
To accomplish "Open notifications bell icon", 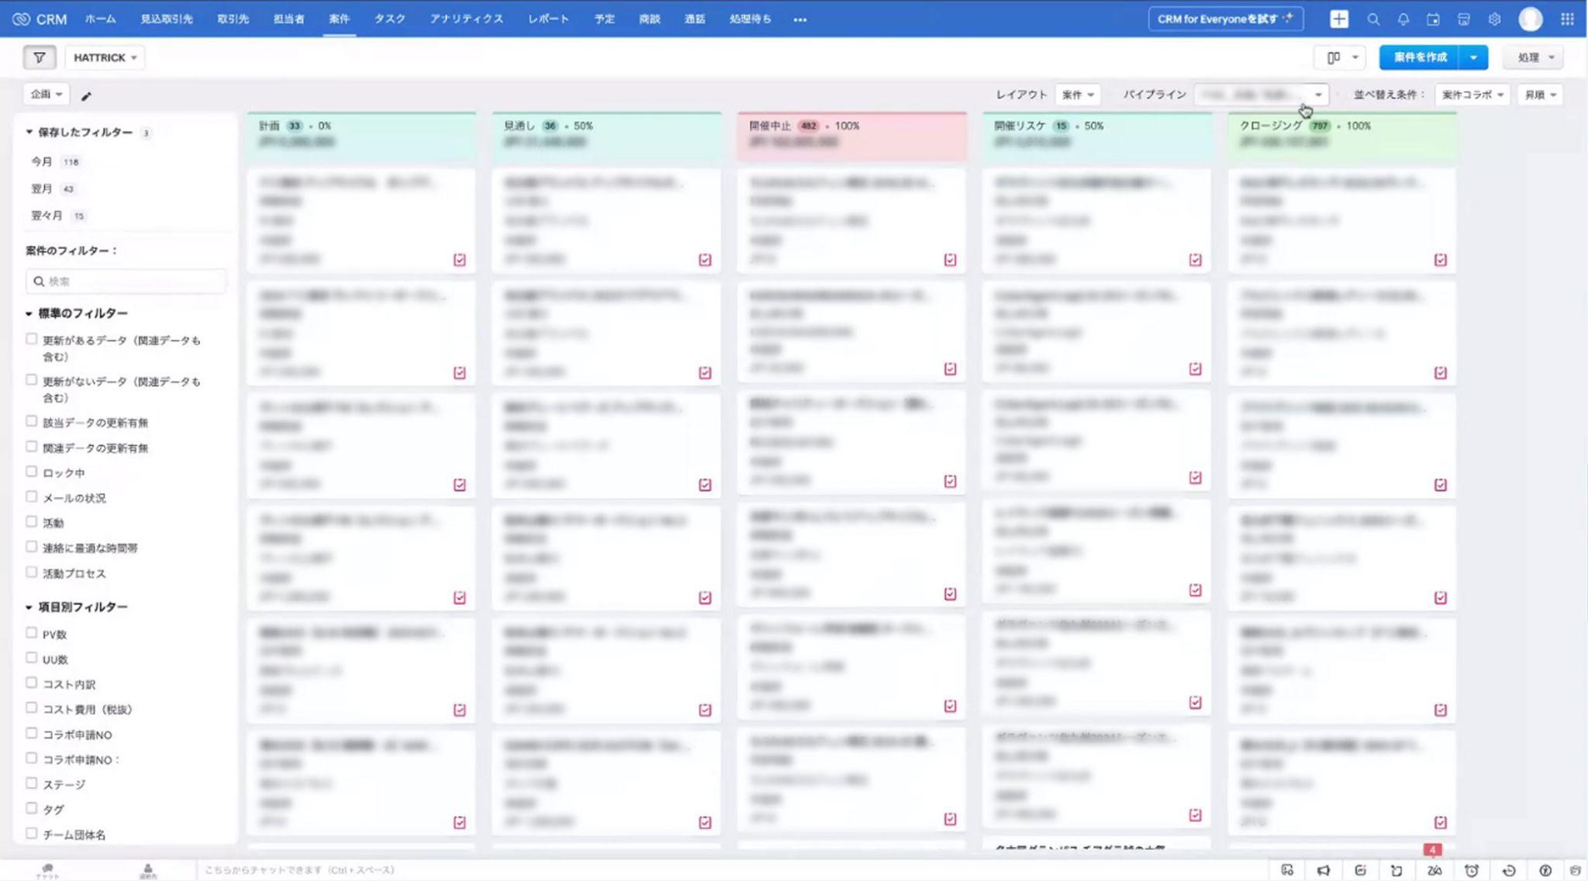I will point(1403,19).
